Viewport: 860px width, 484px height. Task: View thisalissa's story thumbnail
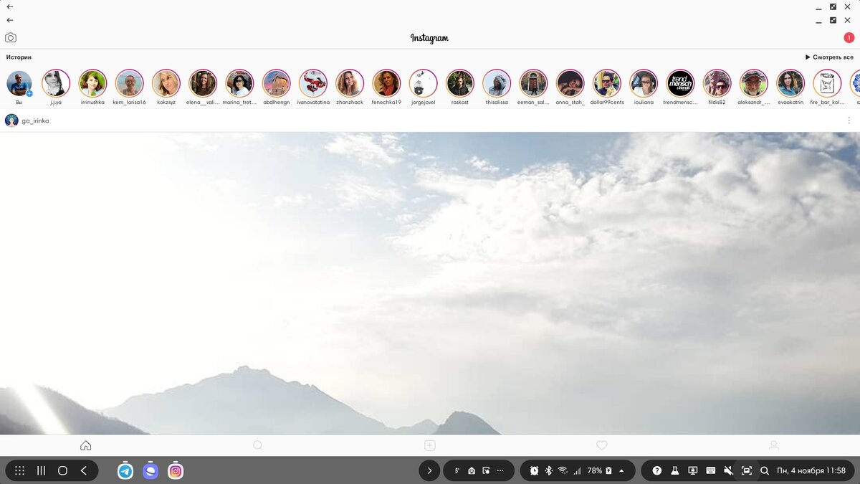tap(497, 83)
